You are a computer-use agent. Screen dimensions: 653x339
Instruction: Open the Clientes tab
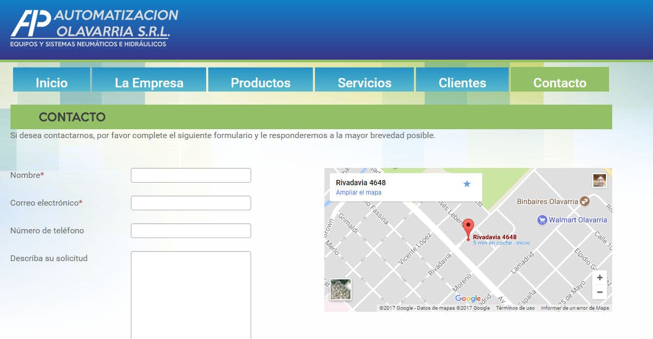click(x=462, y=80)
